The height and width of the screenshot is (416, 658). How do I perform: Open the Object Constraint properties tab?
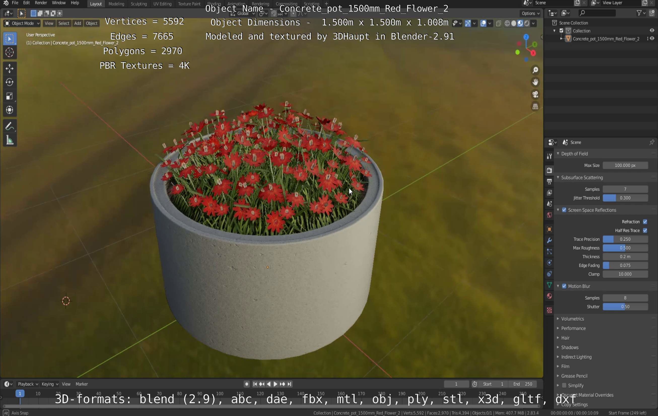pos(549,274)
